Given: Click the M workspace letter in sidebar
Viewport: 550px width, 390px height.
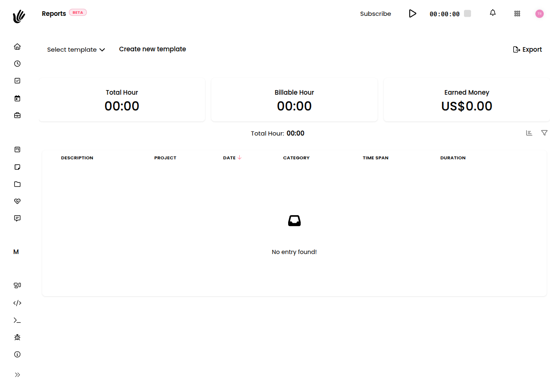Looking at the screenshot, I should 16,252.
